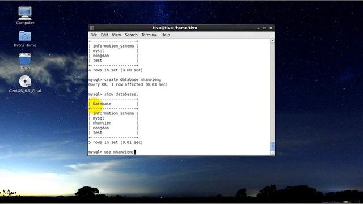Click the scrollbar up arrow in terminal
363x204 pixels.
click(x=272, y=41)
